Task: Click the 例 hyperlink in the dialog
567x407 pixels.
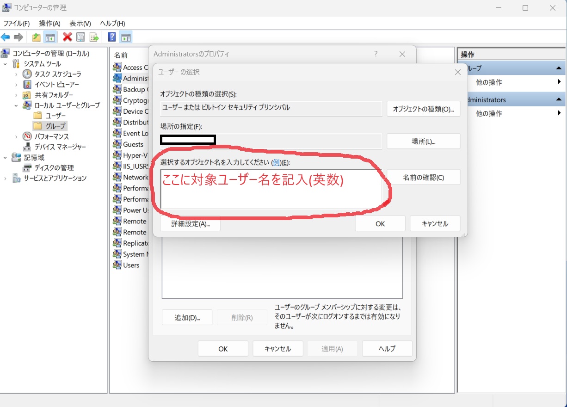Action: (x=277, y=162)
